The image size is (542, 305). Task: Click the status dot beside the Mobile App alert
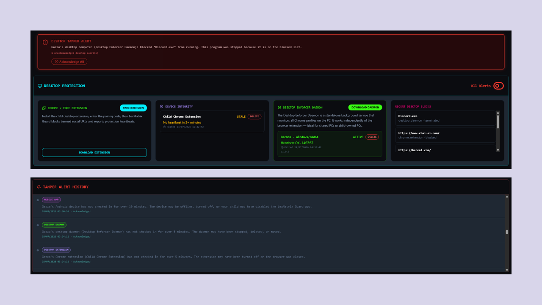(38, 200)
